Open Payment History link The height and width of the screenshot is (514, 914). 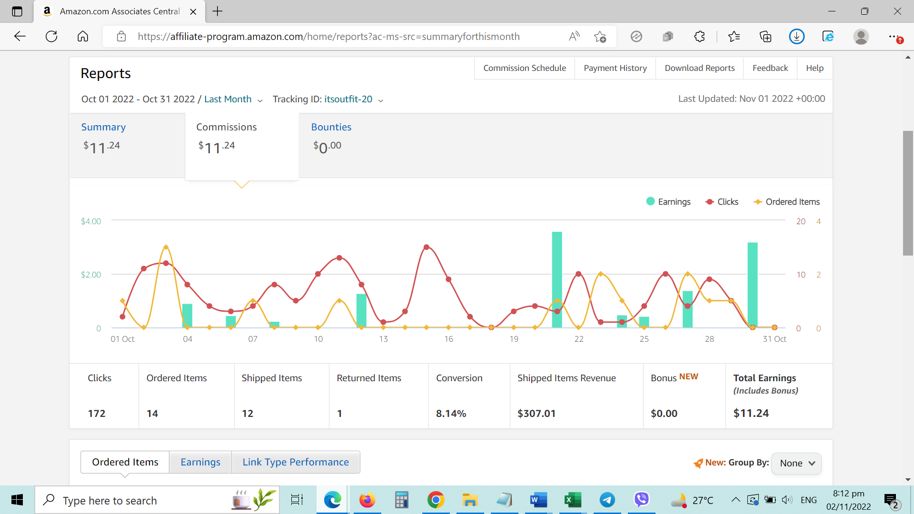615,68
